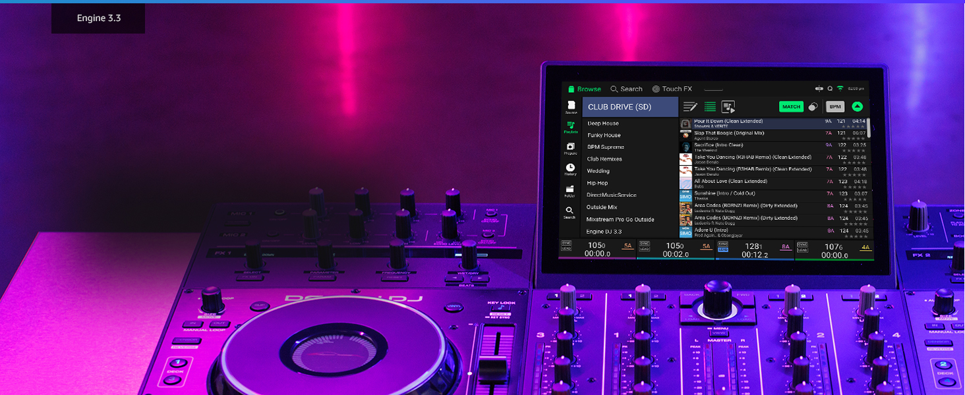Collapse the browser with the green up arrow
The width and height of the screenshot is (965, 395).
(857, 107)
